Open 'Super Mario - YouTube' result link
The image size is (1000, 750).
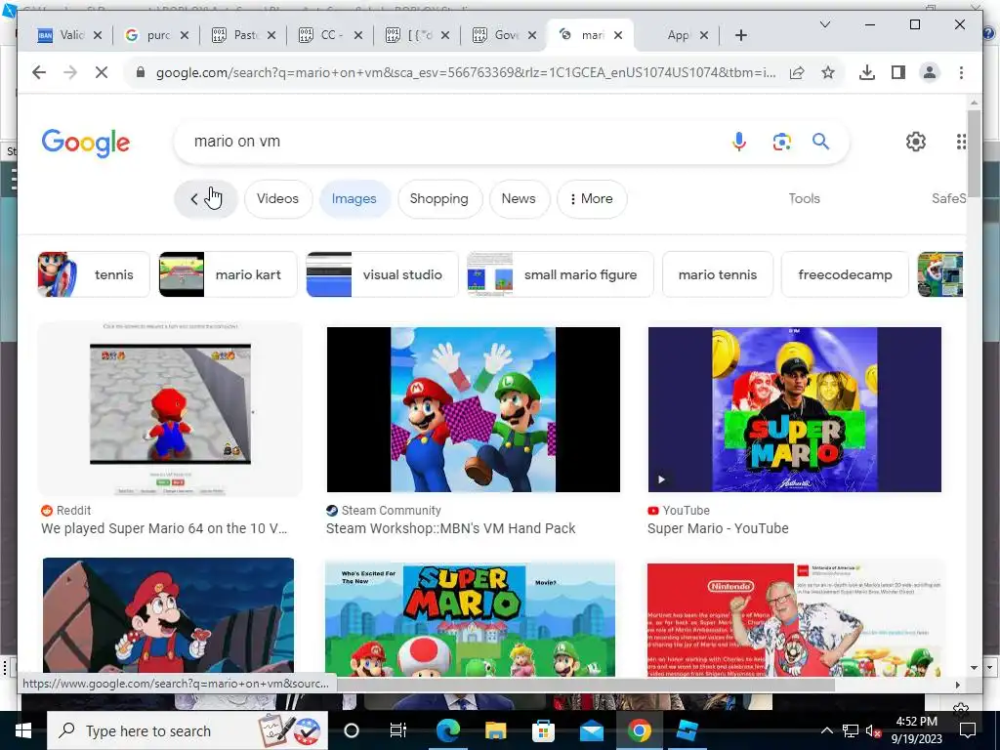(718, 528)
